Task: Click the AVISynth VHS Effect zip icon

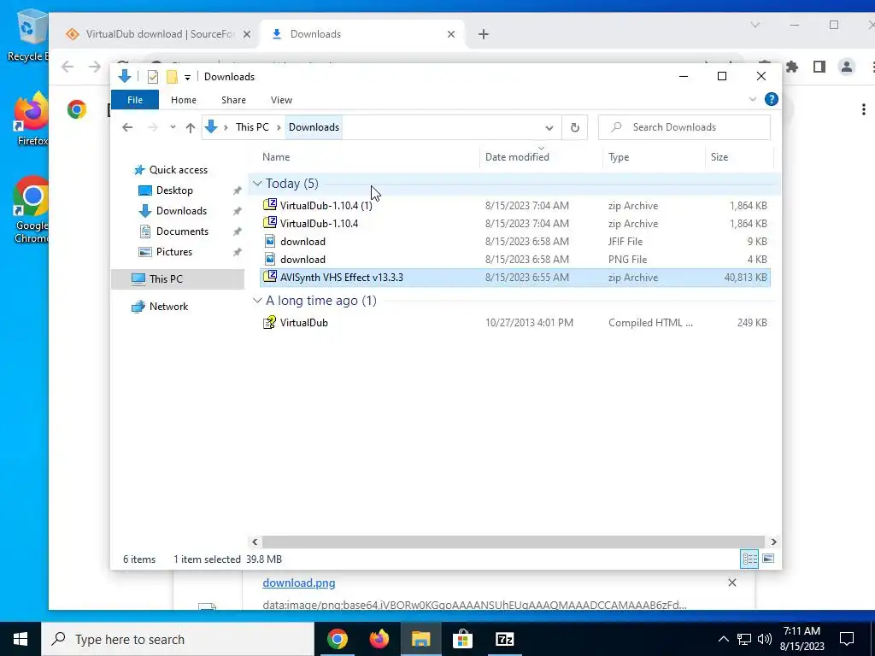Action: [x=270, y=277]
